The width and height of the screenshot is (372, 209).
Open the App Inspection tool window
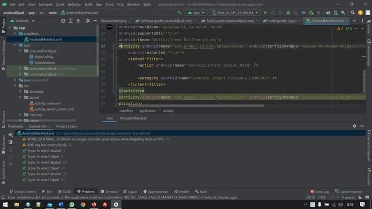pos(156,192)
